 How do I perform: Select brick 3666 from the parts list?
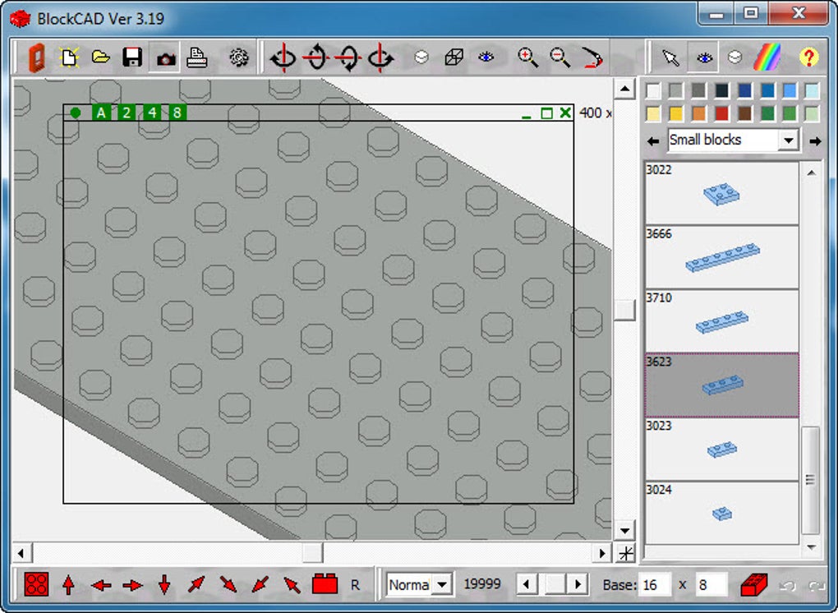point(721,256)
